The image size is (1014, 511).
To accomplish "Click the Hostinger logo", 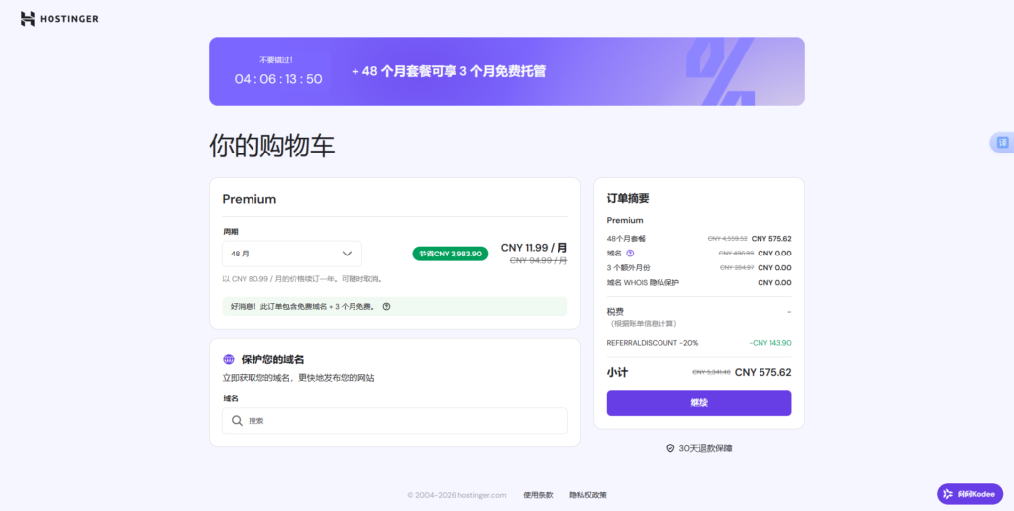I will [59, 19].
